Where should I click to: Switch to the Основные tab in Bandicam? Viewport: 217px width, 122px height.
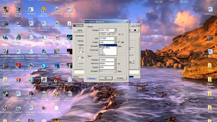pyautogui.click(x=79, y=36)
